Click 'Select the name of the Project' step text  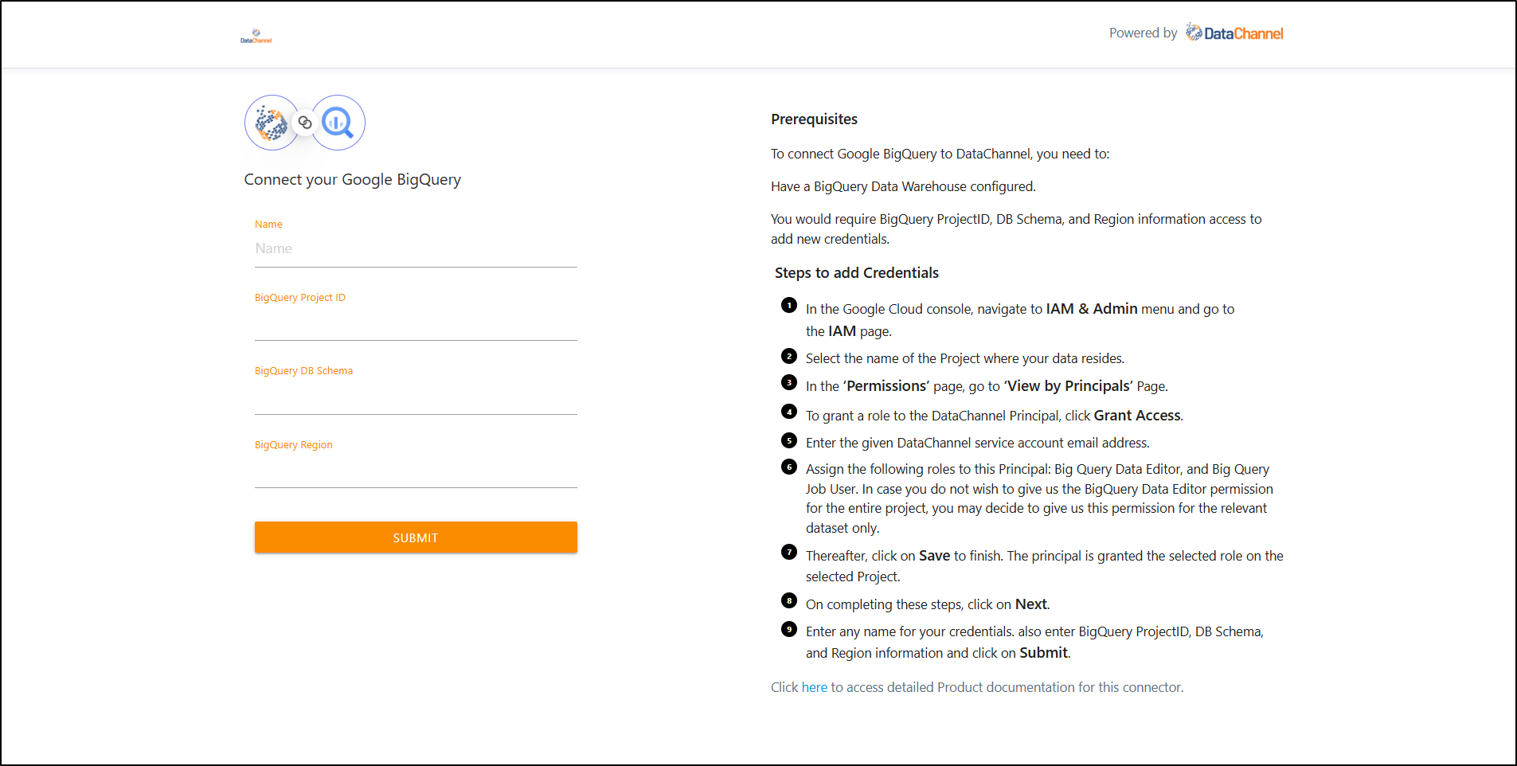[x=965, y=358]
